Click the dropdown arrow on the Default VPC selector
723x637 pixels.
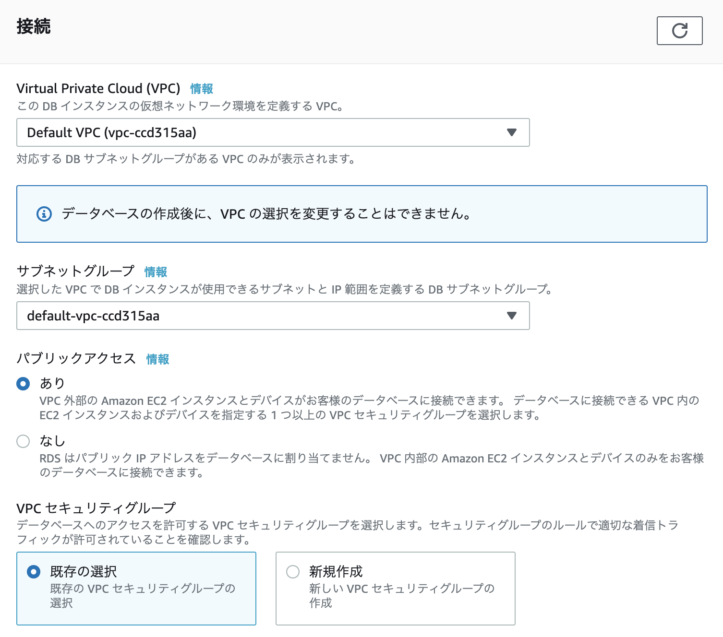coord(511,132)
